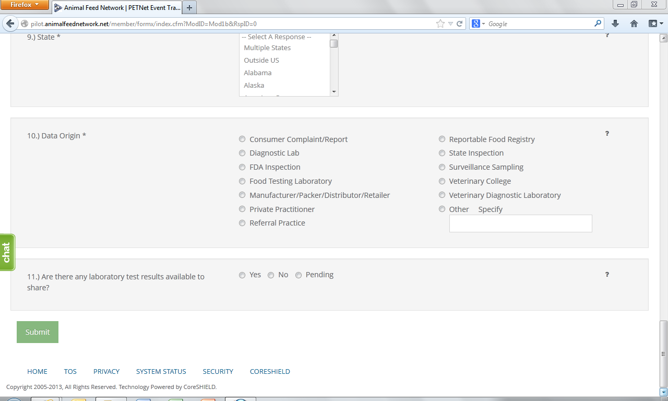
Task: Choose Alaska in the State list
Action: pos(284,85)
